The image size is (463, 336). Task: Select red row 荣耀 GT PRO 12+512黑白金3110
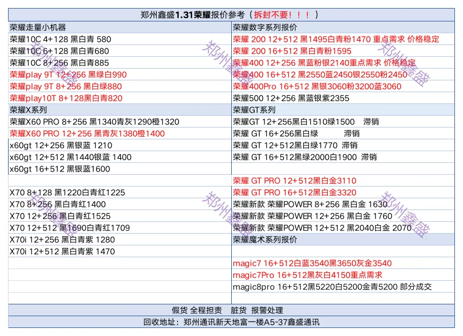click(x=343, y=181)
